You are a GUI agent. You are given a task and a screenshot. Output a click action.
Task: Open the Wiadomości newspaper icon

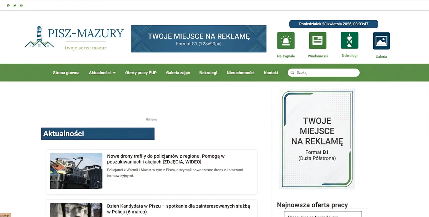tap(317, 41)
